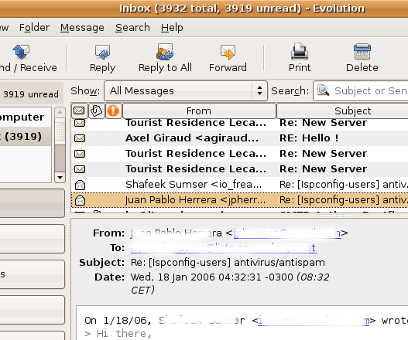Open the Message menu

coord(82,28)
